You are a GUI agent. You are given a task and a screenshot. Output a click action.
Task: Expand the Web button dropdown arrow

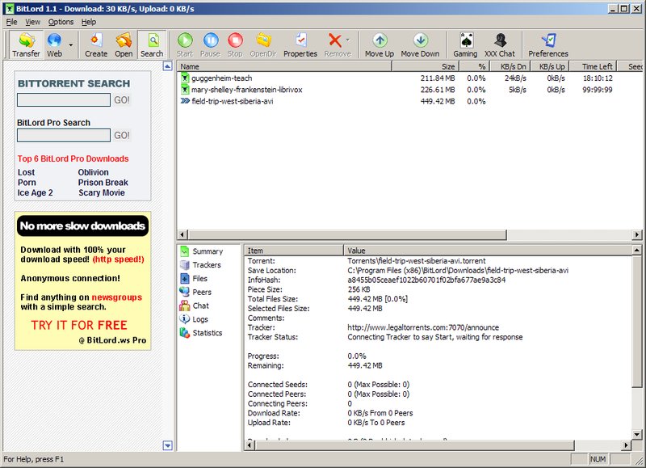(71, 44)
